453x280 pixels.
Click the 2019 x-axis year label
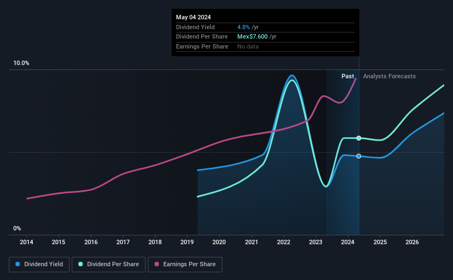click(187, 242)
